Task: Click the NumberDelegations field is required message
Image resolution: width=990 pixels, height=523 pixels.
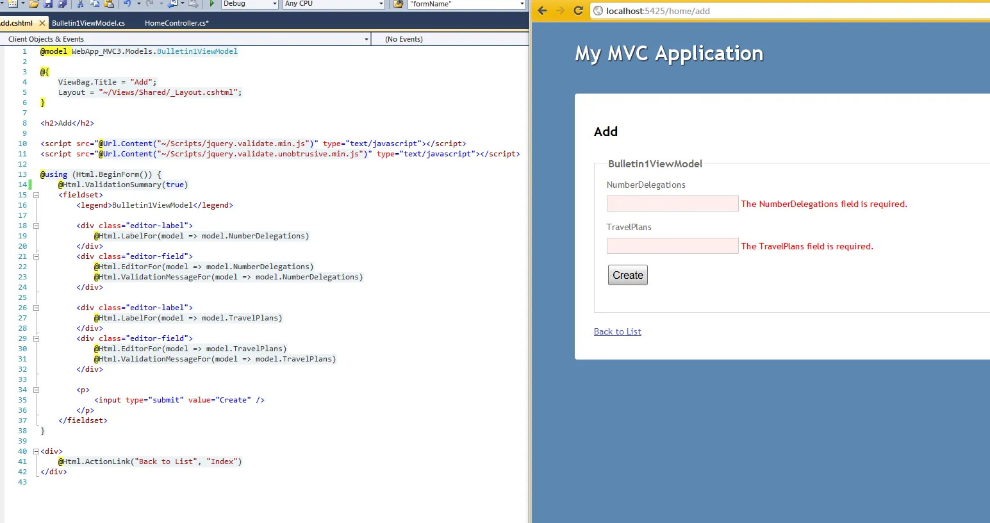Action: click(824, 204)
